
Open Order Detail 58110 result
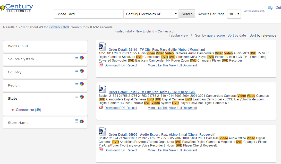click(x=157, y=50)
